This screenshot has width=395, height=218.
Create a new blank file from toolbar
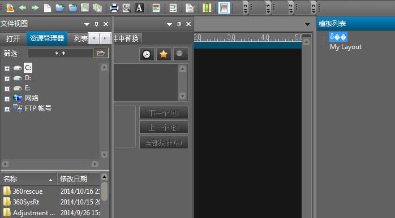click(48, 8)
